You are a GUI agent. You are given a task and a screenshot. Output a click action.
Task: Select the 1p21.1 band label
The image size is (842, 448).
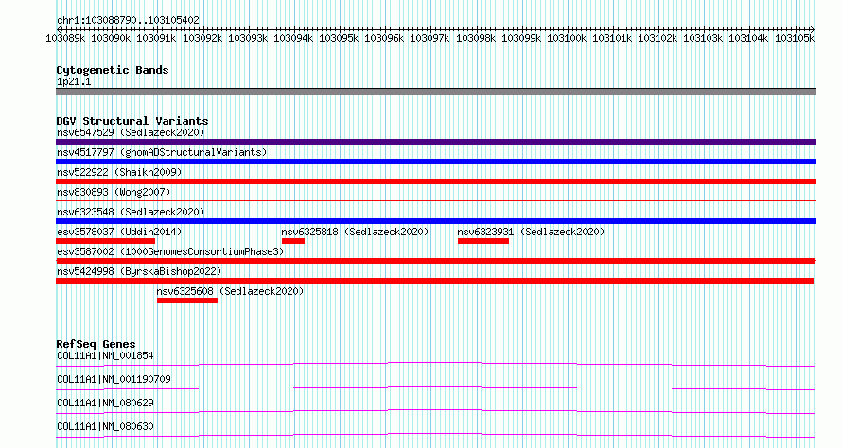coord(74,81)
